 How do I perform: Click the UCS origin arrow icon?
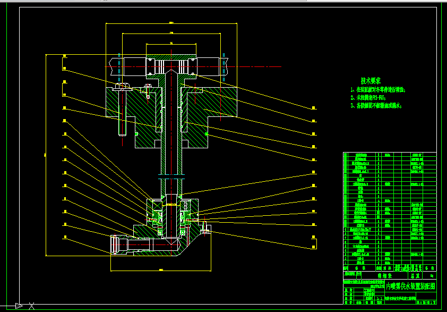pyautogui.click(x=19, y=306)
